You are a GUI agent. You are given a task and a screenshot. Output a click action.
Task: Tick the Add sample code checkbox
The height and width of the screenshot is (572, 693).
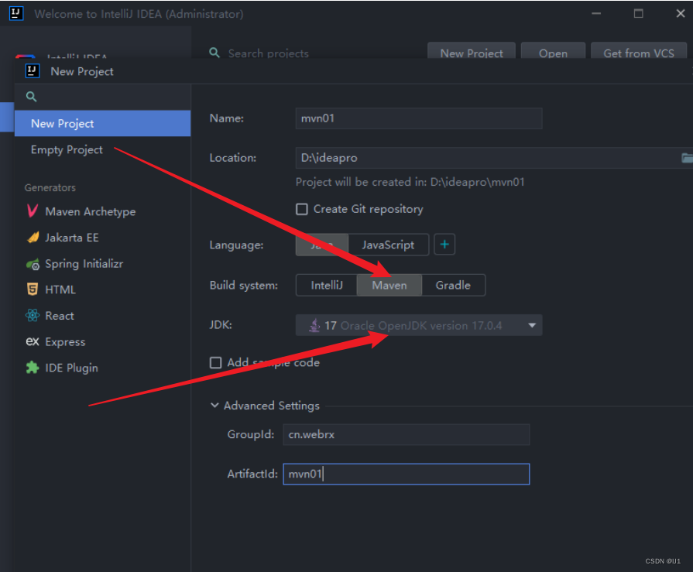[216, 363]
